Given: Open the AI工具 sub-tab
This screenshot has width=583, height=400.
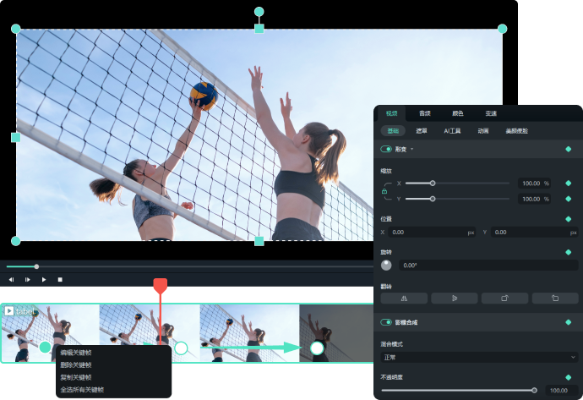Looking at the screenshot, I should 452,131.
